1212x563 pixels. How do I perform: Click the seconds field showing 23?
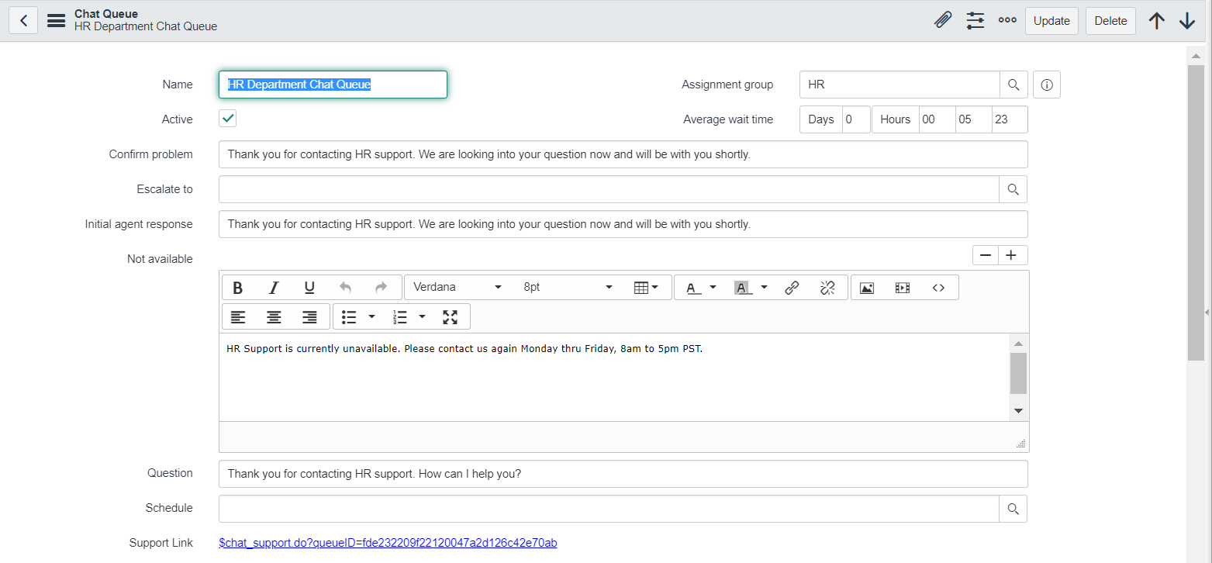[x=1010, y=119]
